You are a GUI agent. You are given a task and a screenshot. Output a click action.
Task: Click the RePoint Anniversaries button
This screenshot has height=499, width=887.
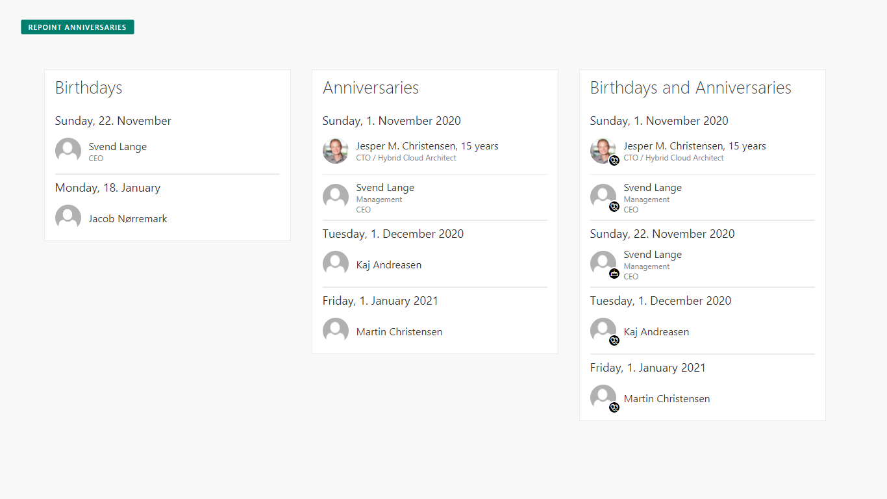point(77,27)
